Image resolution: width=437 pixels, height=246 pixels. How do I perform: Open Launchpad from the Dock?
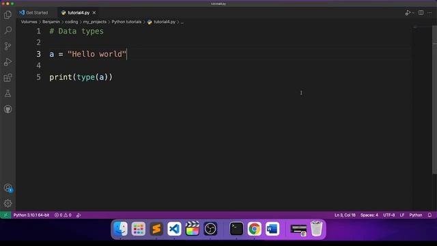click(138, 229)
